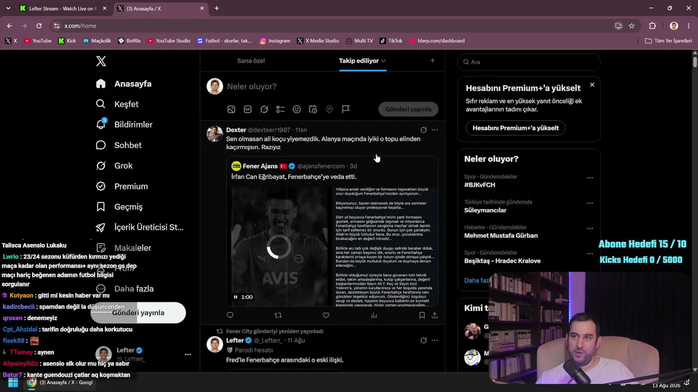Open the more menu on Lefter's post
This screenshot has width=698, height=392.
click(435, 340)
